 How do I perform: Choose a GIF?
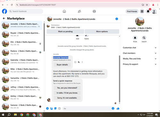click(59, 108)
